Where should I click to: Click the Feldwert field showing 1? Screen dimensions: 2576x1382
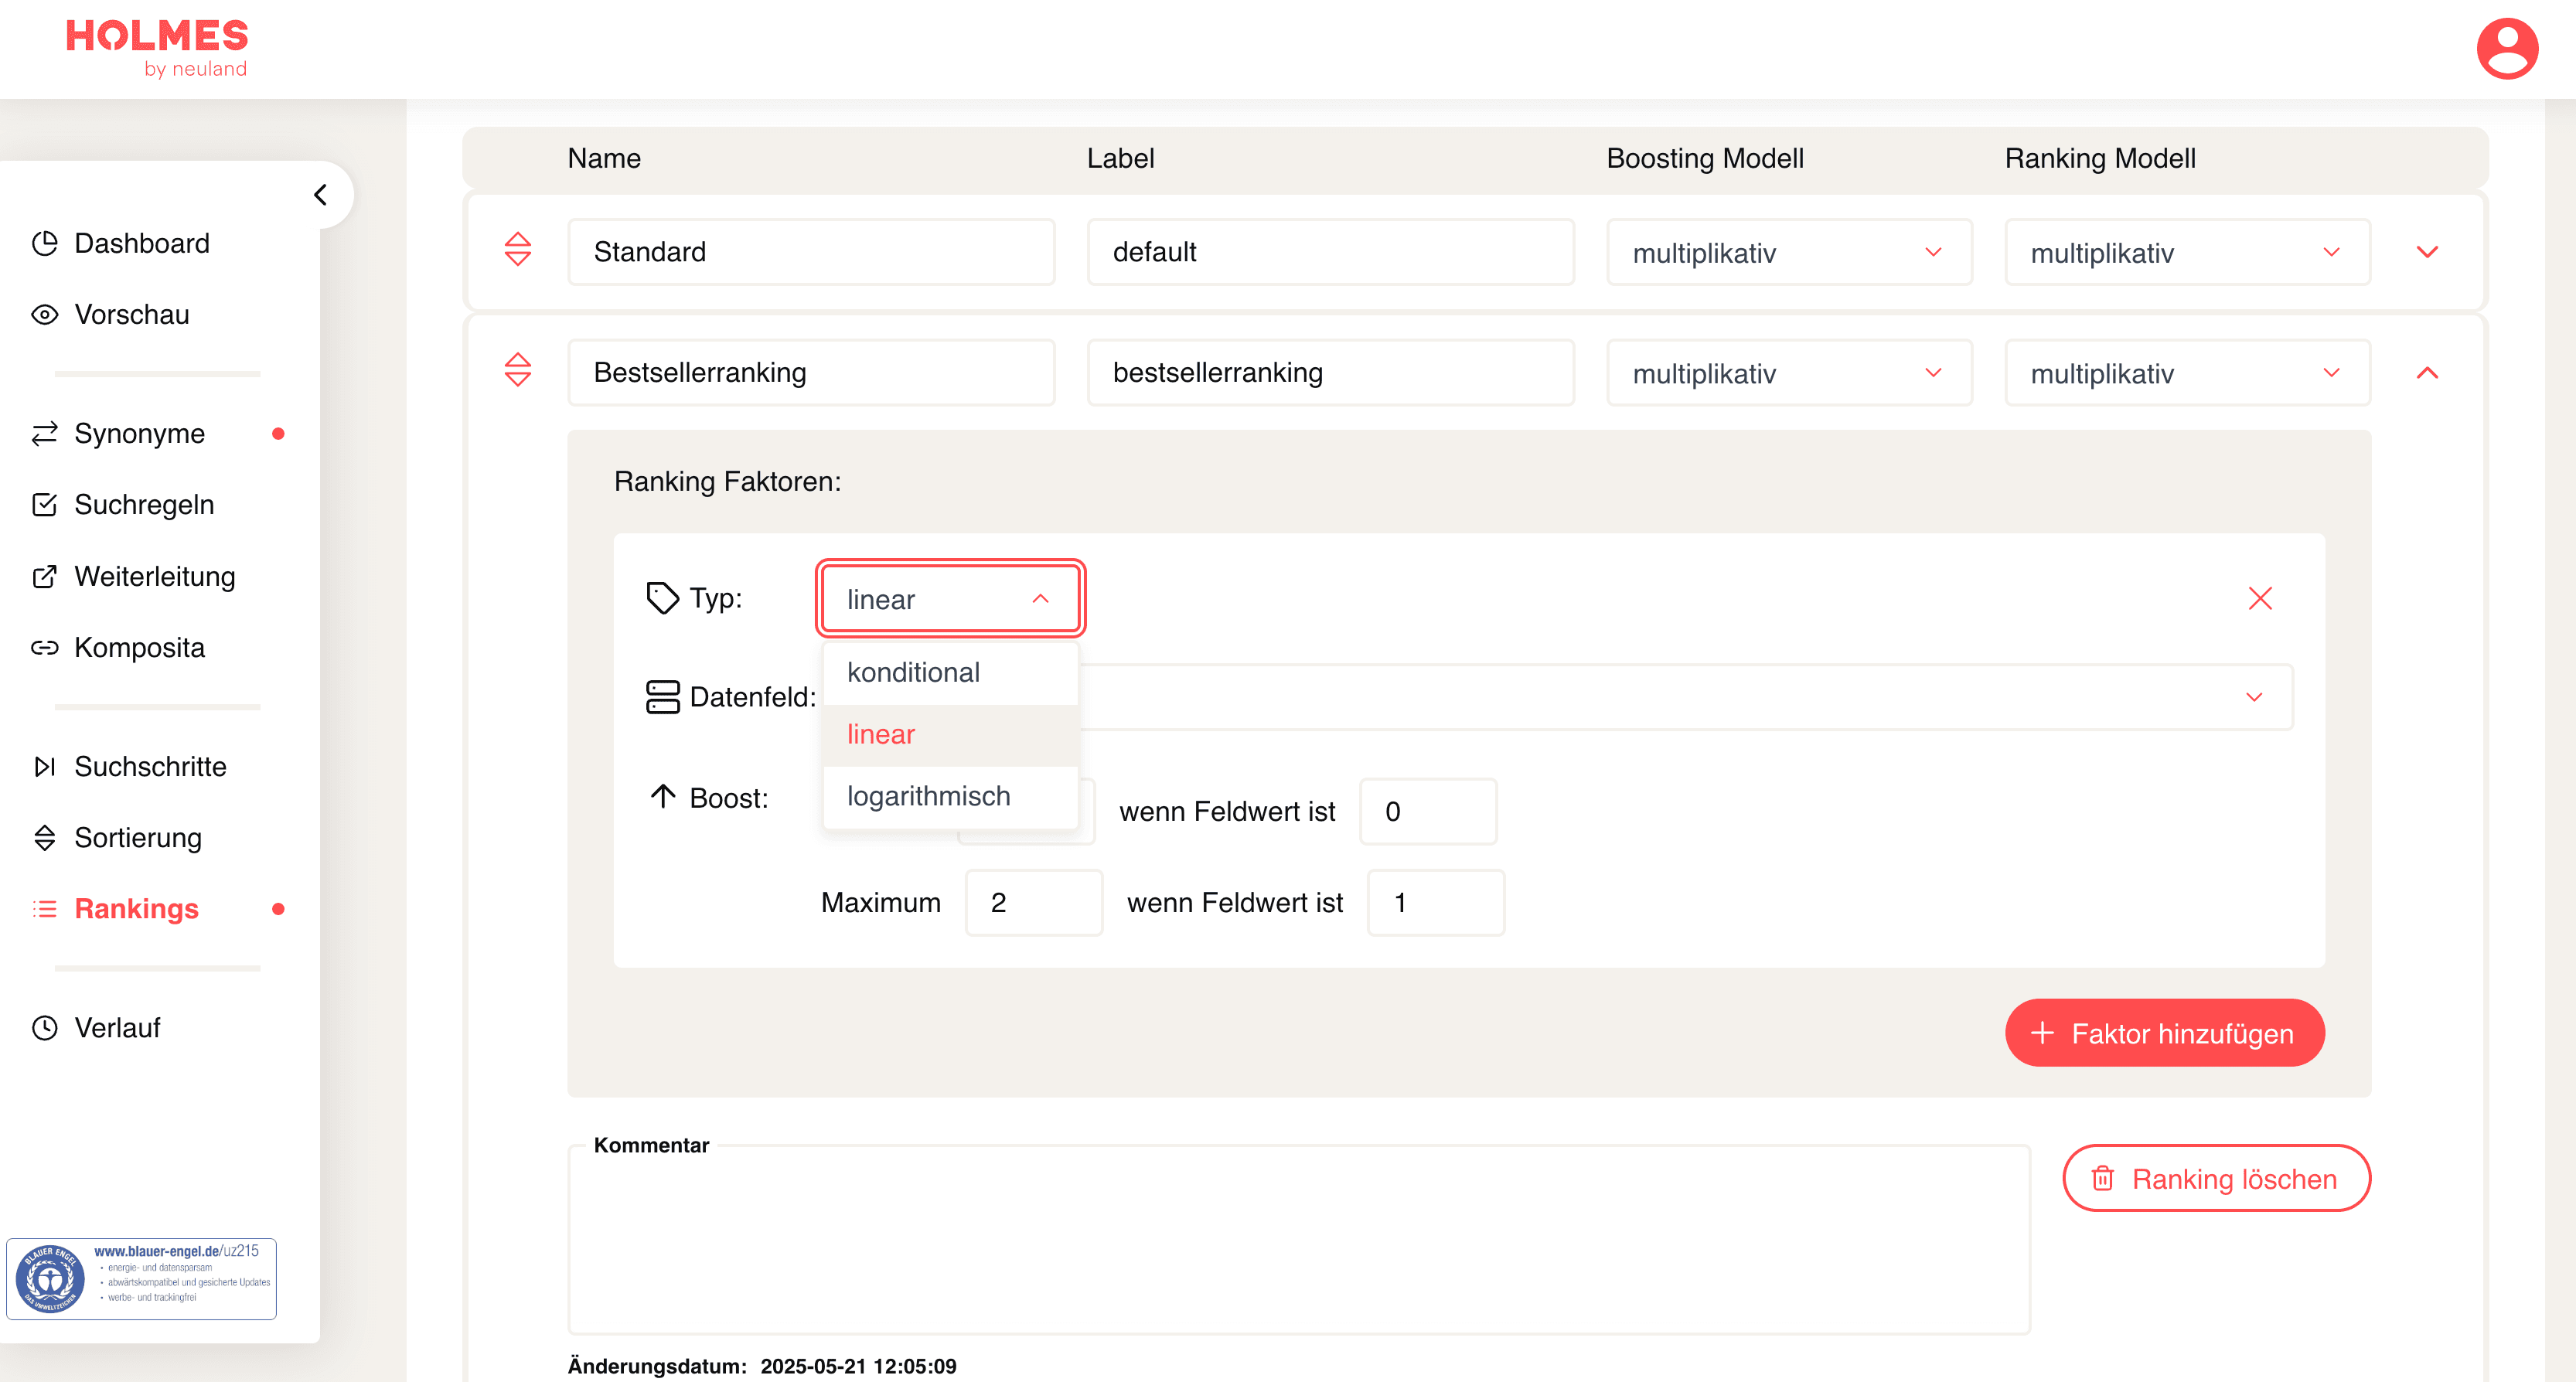click(x=1435, y=902)
